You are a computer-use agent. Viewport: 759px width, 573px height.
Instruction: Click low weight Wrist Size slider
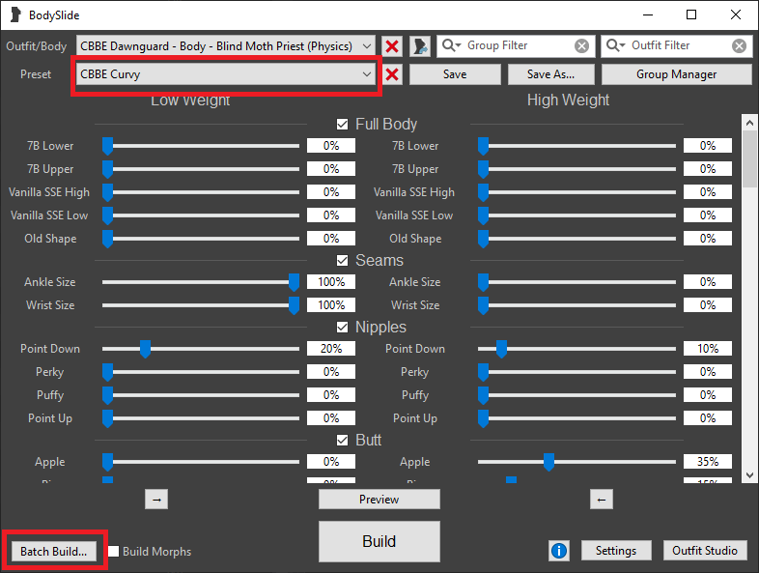tap(201, 305)
